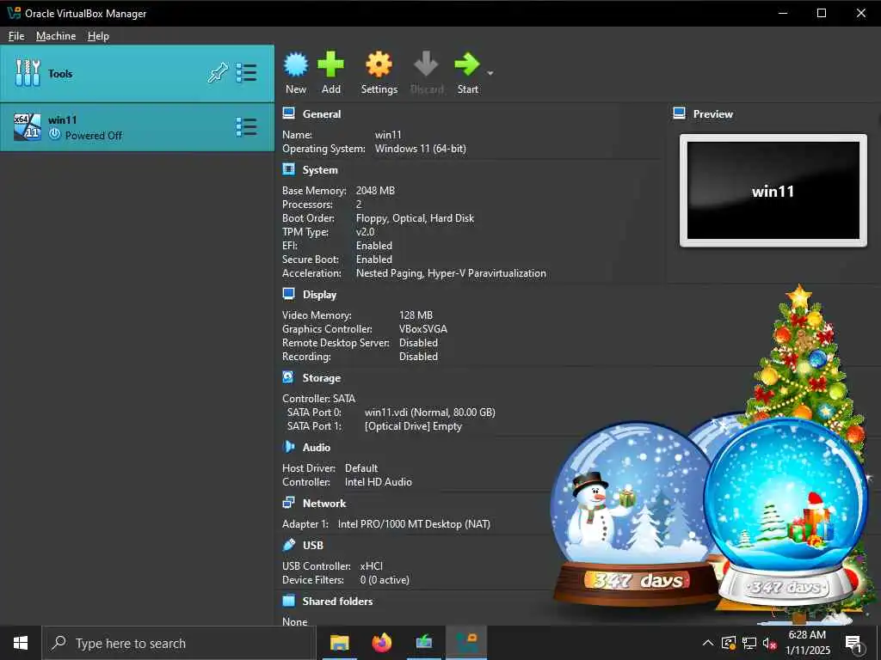
Task: Select the Tools icon in sidebar
Action: coord(28,73)
